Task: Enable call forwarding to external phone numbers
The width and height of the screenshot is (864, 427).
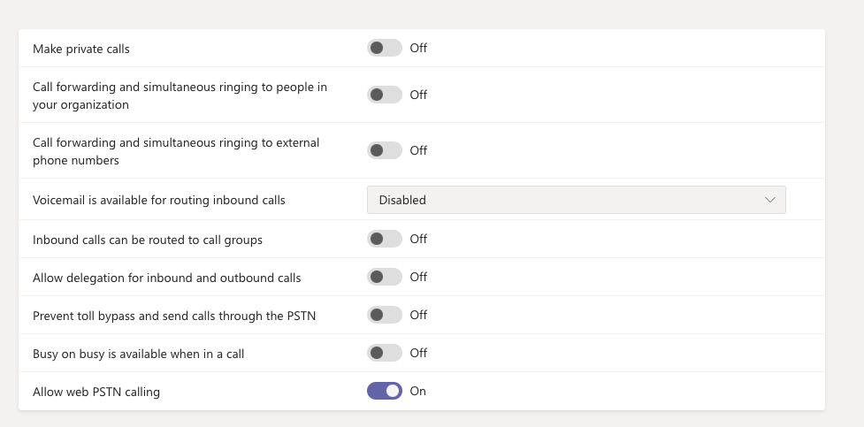Action: [x=385, y=150]
